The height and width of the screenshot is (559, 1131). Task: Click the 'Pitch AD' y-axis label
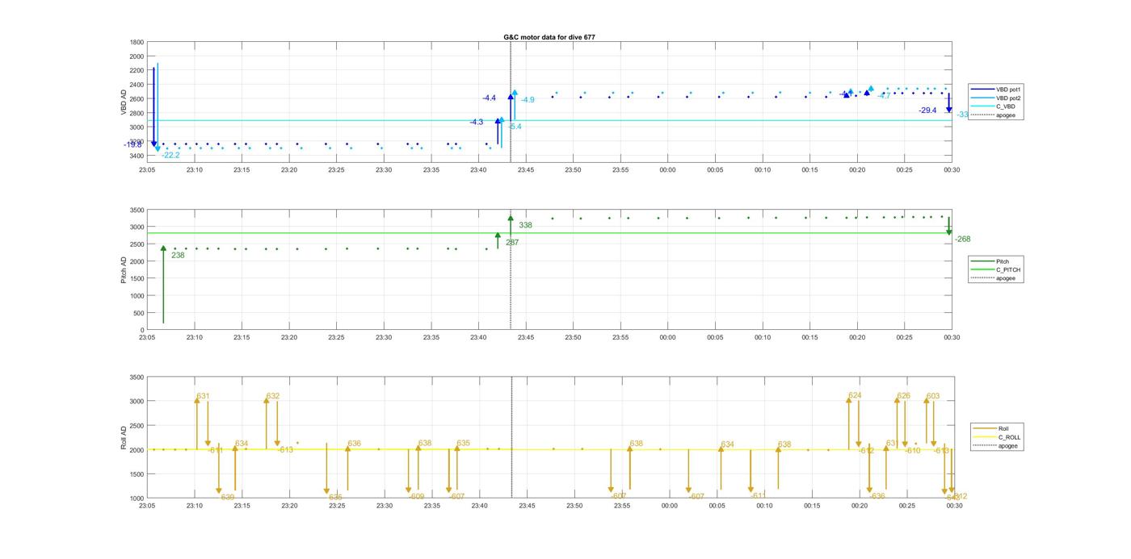124,269
